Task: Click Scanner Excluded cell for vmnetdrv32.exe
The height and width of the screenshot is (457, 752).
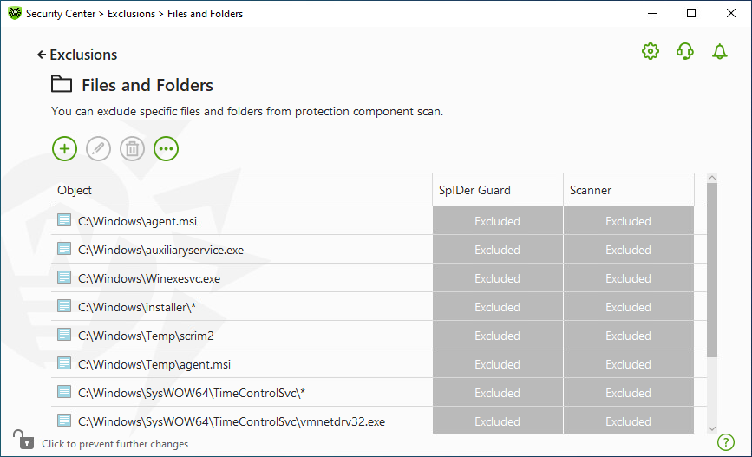Action: coord(629,421)
